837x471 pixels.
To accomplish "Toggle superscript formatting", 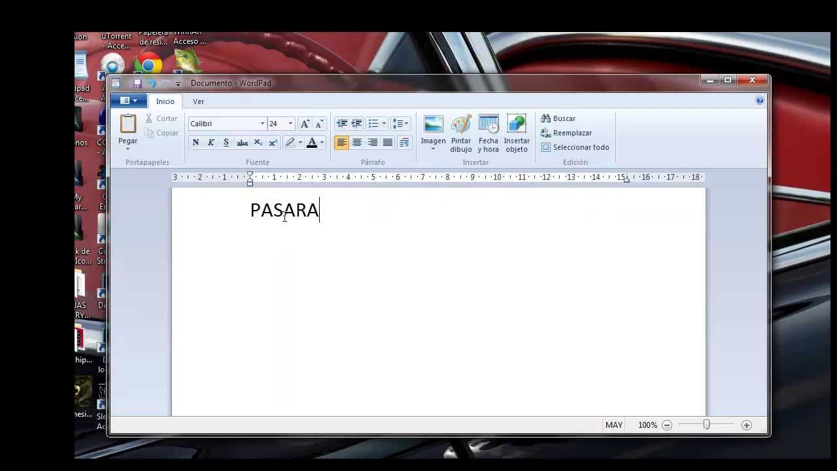I will [x=273, y=143].
